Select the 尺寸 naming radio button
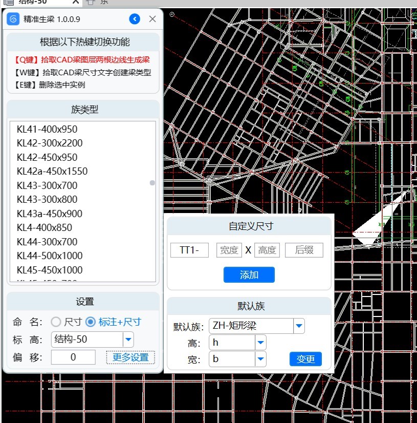 (x=56, y=322)
